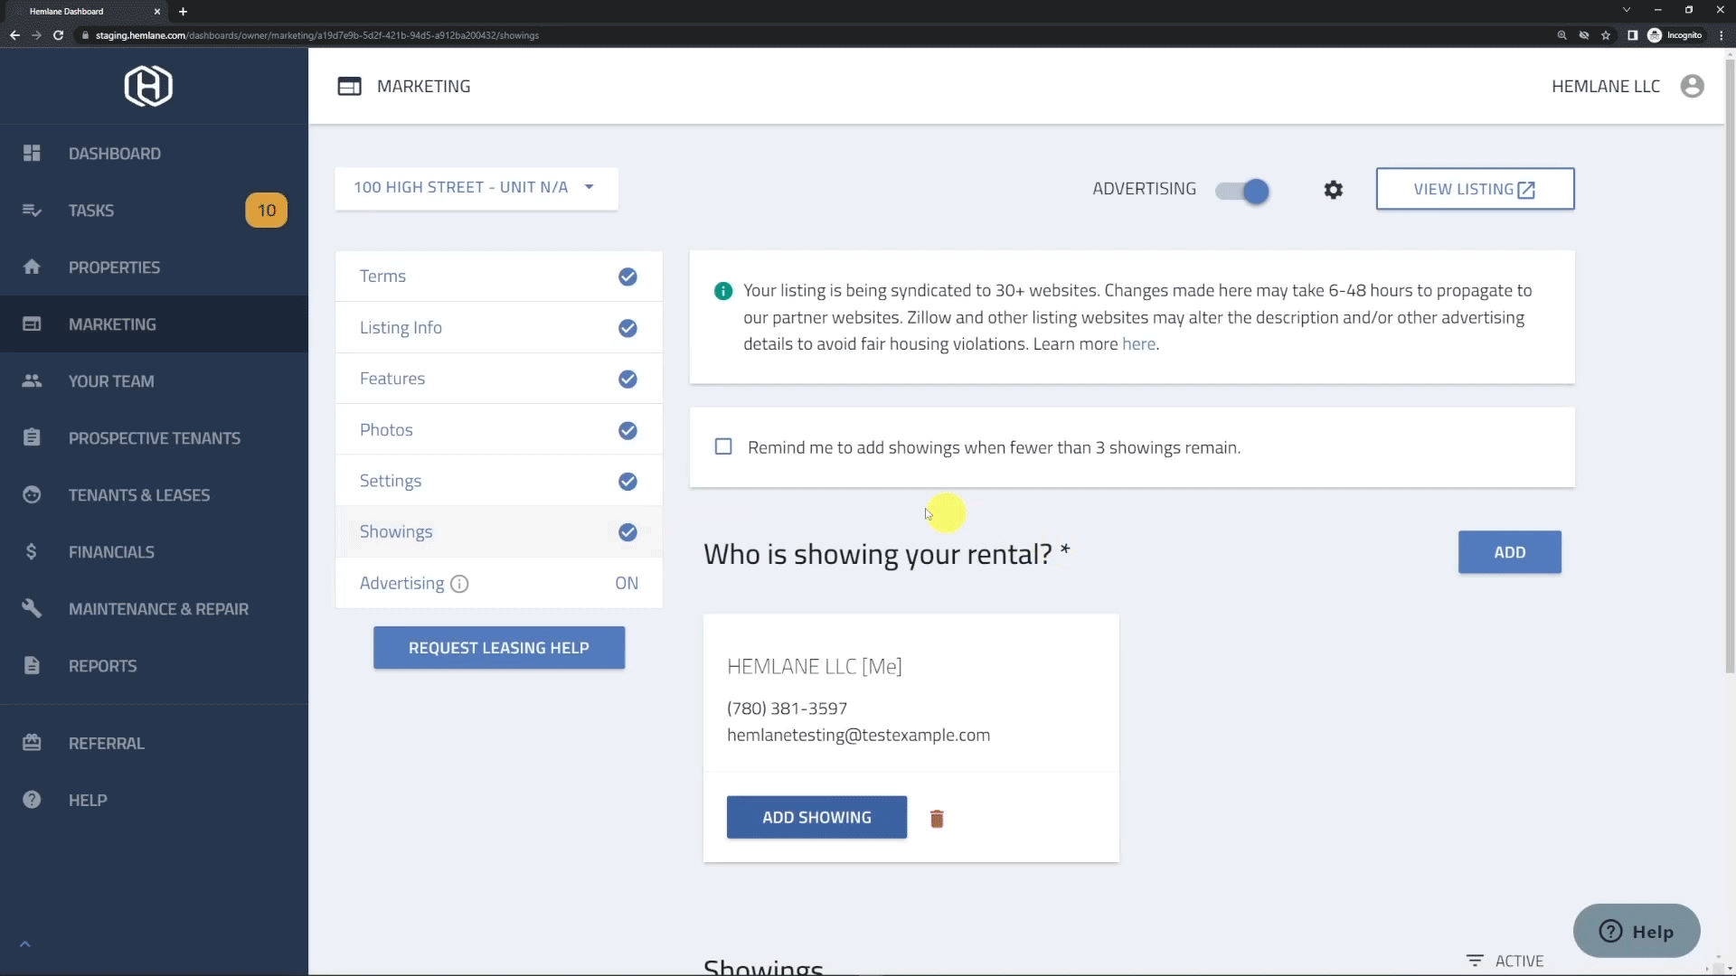Image resolution: width=1736 pixels, height=976 pixels.
Task: Click the Marketing sidebar icon
Action: tap(32, 324)
